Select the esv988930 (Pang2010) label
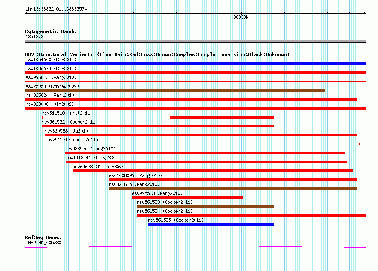Image resolution: width=378 pixels, height=271 pixels. click(90, 149)
